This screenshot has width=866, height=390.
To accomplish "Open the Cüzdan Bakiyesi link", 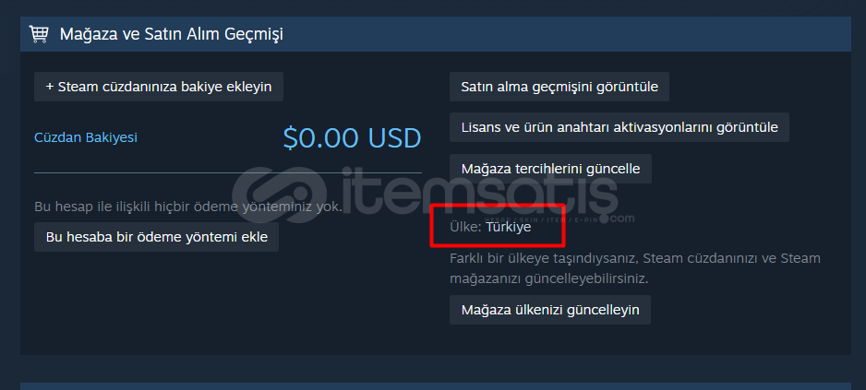I will tap(86, 137).
